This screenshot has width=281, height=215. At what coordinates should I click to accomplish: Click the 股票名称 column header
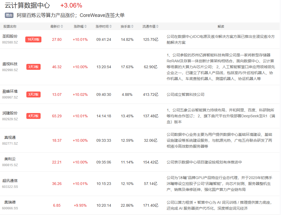(10, 27)
